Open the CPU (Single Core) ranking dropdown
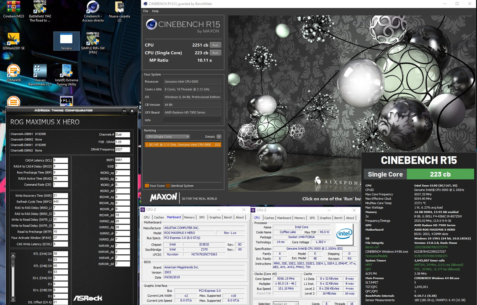The height and width of the screenshot is (305, 477). 167,136
